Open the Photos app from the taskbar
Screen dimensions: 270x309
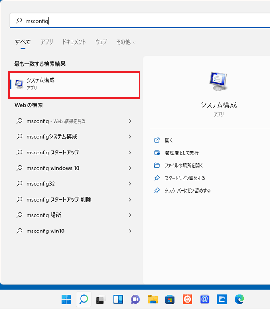[x=222, y=299]
